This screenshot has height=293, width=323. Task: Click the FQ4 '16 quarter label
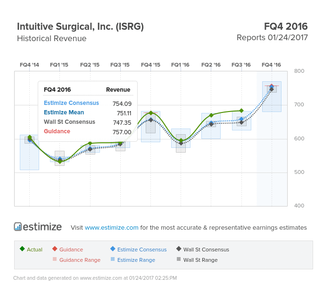(271, 65)
